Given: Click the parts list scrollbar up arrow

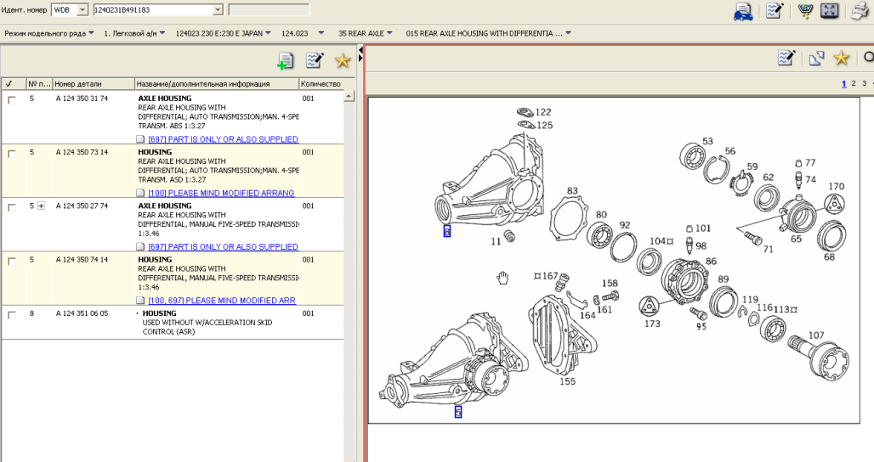Looking at the screenshot, I should click(349, 97).
